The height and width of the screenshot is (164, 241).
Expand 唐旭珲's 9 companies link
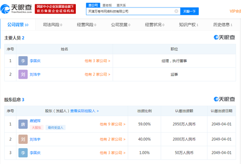[113, 124]
